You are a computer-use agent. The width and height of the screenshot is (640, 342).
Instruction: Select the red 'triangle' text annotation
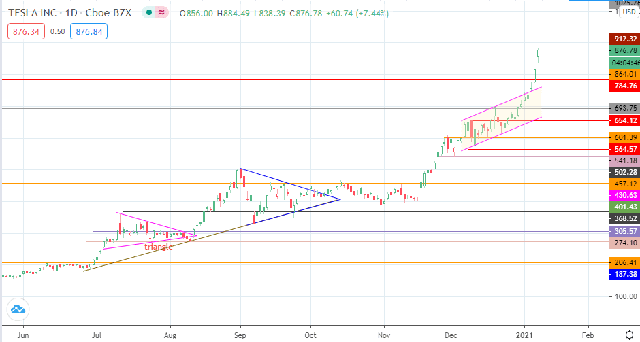[159, 247]
